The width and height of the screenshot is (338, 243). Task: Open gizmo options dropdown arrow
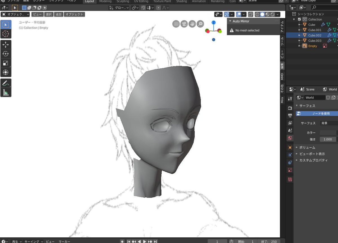(x=232, y=14)
